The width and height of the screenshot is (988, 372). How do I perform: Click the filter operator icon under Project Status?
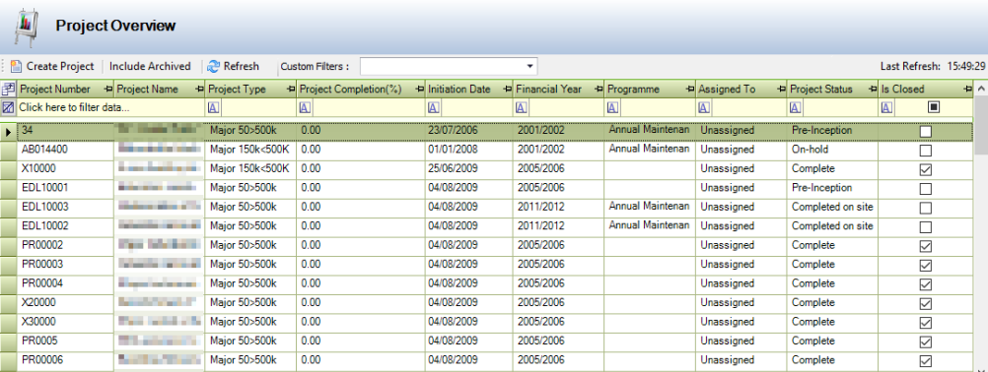[x=795, y=107]
